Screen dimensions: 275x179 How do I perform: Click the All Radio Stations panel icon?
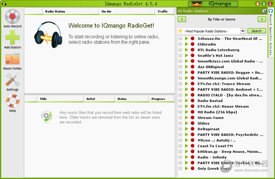pyautogui.click(x=264, y=11)
